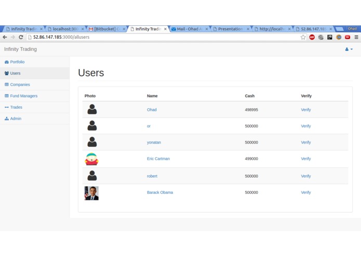
Task: Verify the user robert
Action: pos(306,176)
